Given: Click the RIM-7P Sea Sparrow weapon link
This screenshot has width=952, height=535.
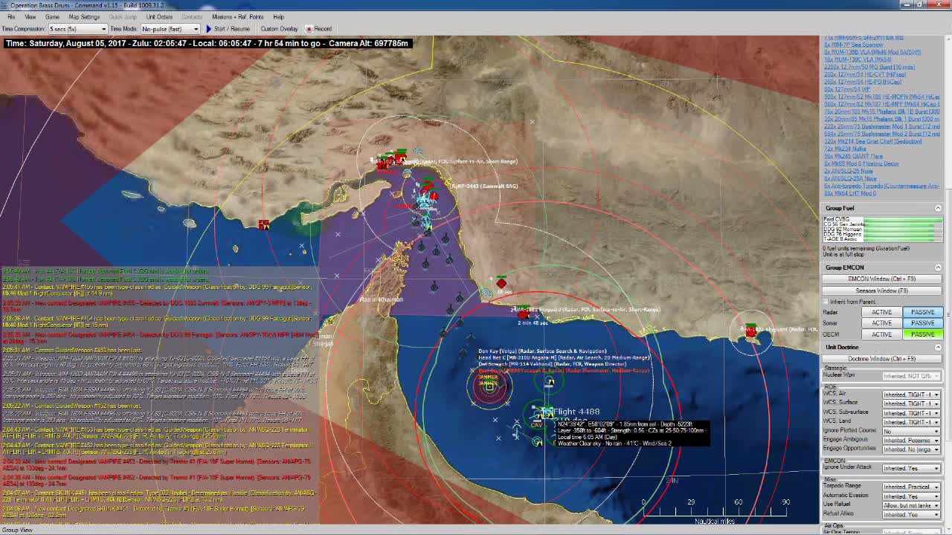Looking at the screenshot, I should tap(853, 45).
